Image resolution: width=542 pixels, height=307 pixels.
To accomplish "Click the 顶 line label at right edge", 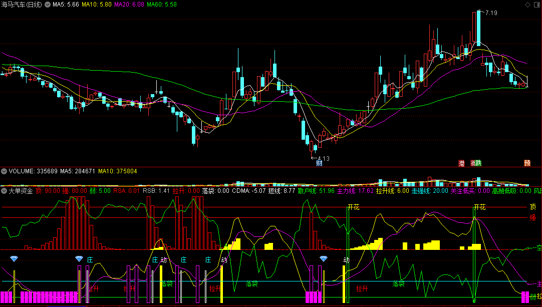I will tap(532, 207).
